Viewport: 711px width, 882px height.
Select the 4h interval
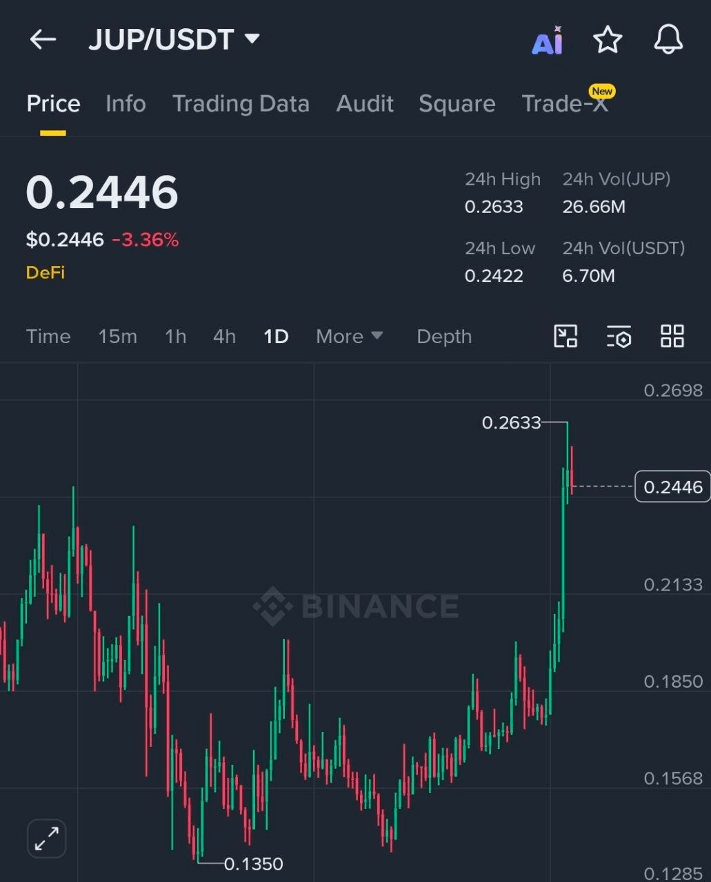click(x=224, y=336)
